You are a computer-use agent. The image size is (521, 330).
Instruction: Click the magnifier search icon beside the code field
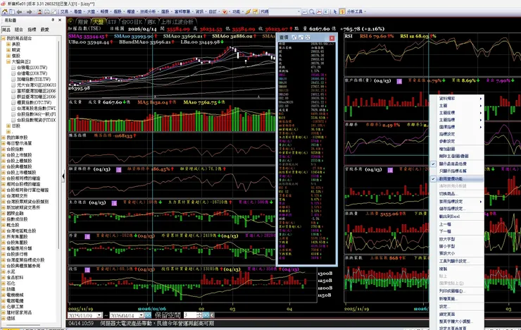pyautogui.click(x=312, y=12)
